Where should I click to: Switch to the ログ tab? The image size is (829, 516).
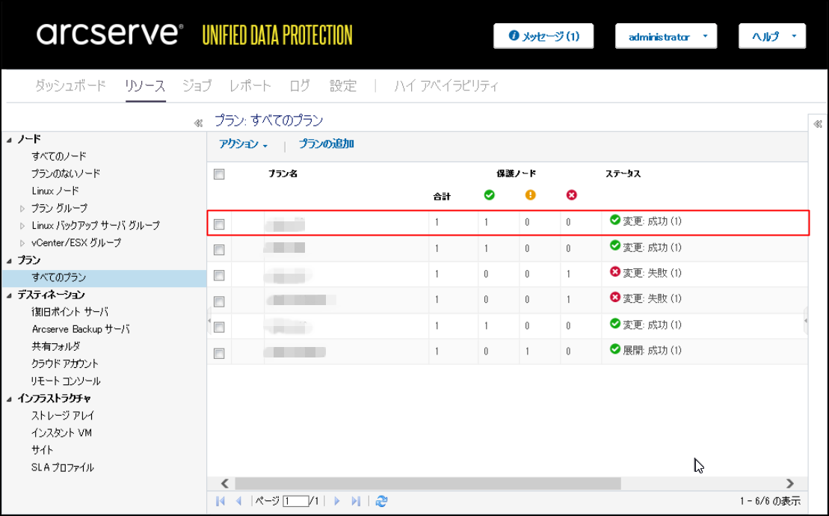click(300, 85)
